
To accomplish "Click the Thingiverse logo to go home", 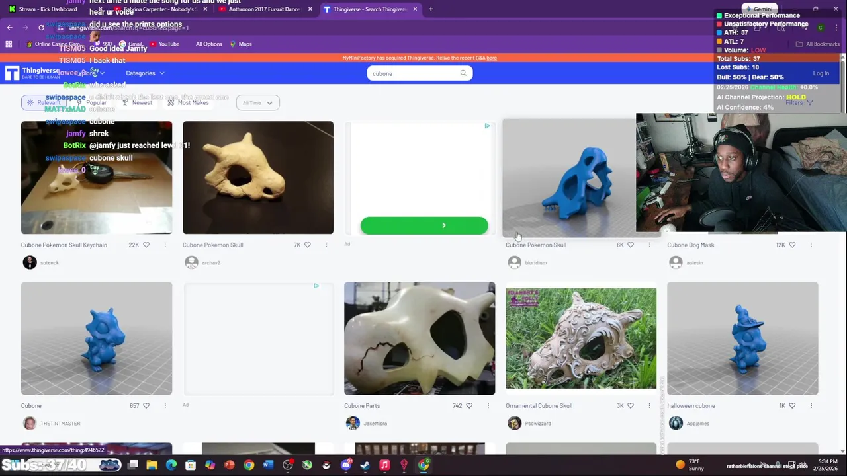I will coord(32,73).
